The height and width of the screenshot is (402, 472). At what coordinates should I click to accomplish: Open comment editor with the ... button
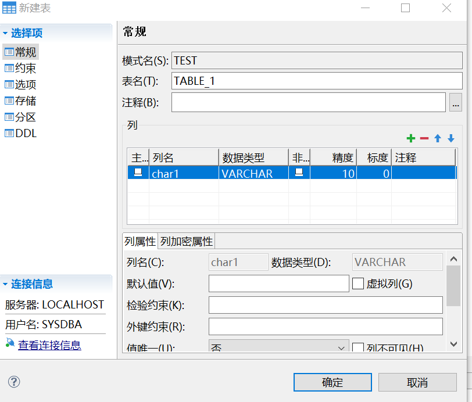456,102
